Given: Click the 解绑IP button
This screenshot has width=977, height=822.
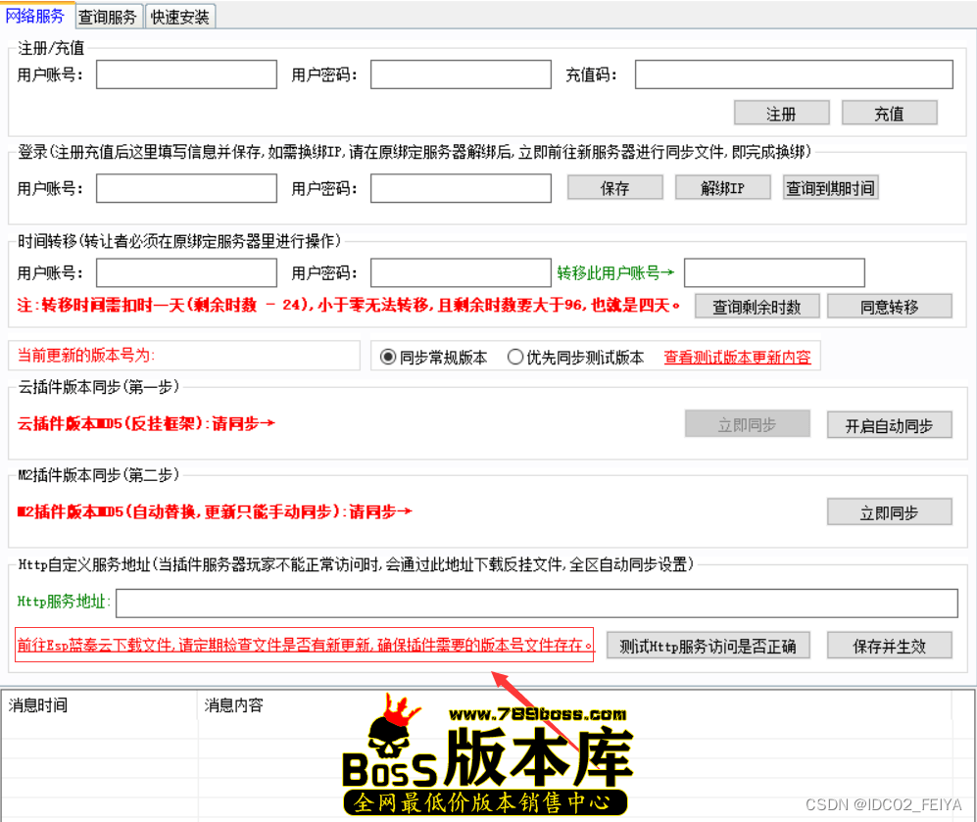Looking at the screenshot, I should click(722, 188).
